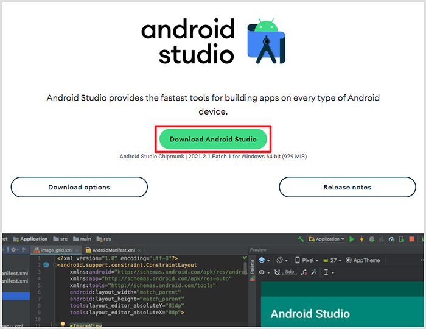Image resolution: width=426 pixels, height=329 pixels.
Task: Click res folder in the breadcrumb
Action: click(x=104, y=239)
